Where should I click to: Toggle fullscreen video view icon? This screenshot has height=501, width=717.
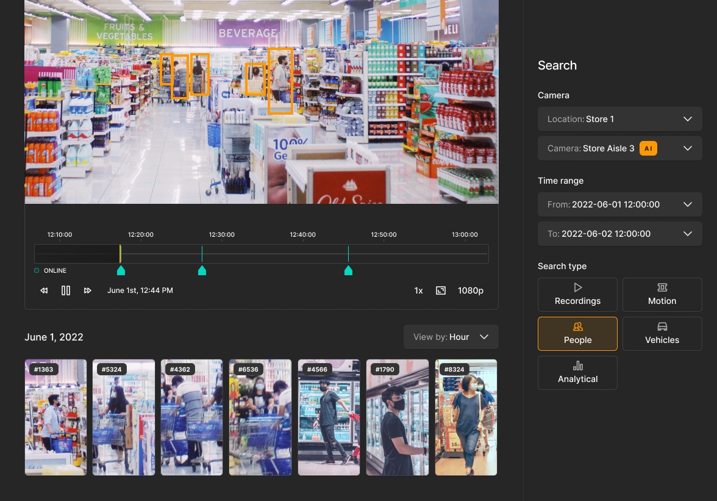pyautogui.click(x=440, y=290)
